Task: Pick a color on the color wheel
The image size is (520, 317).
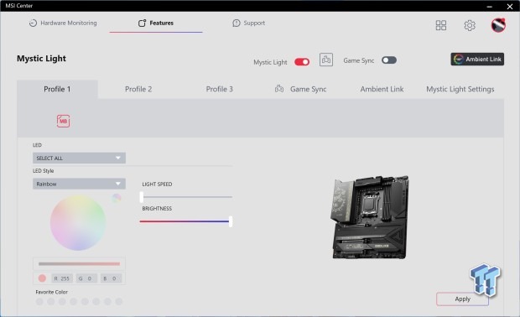Action: click(78, 222)
